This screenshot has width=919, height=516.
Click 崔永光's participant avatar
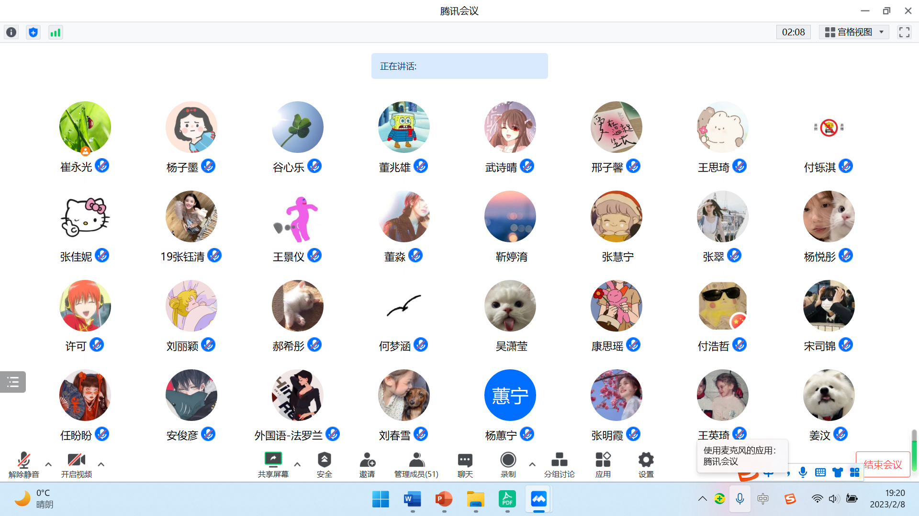click(x=85, y=127)
